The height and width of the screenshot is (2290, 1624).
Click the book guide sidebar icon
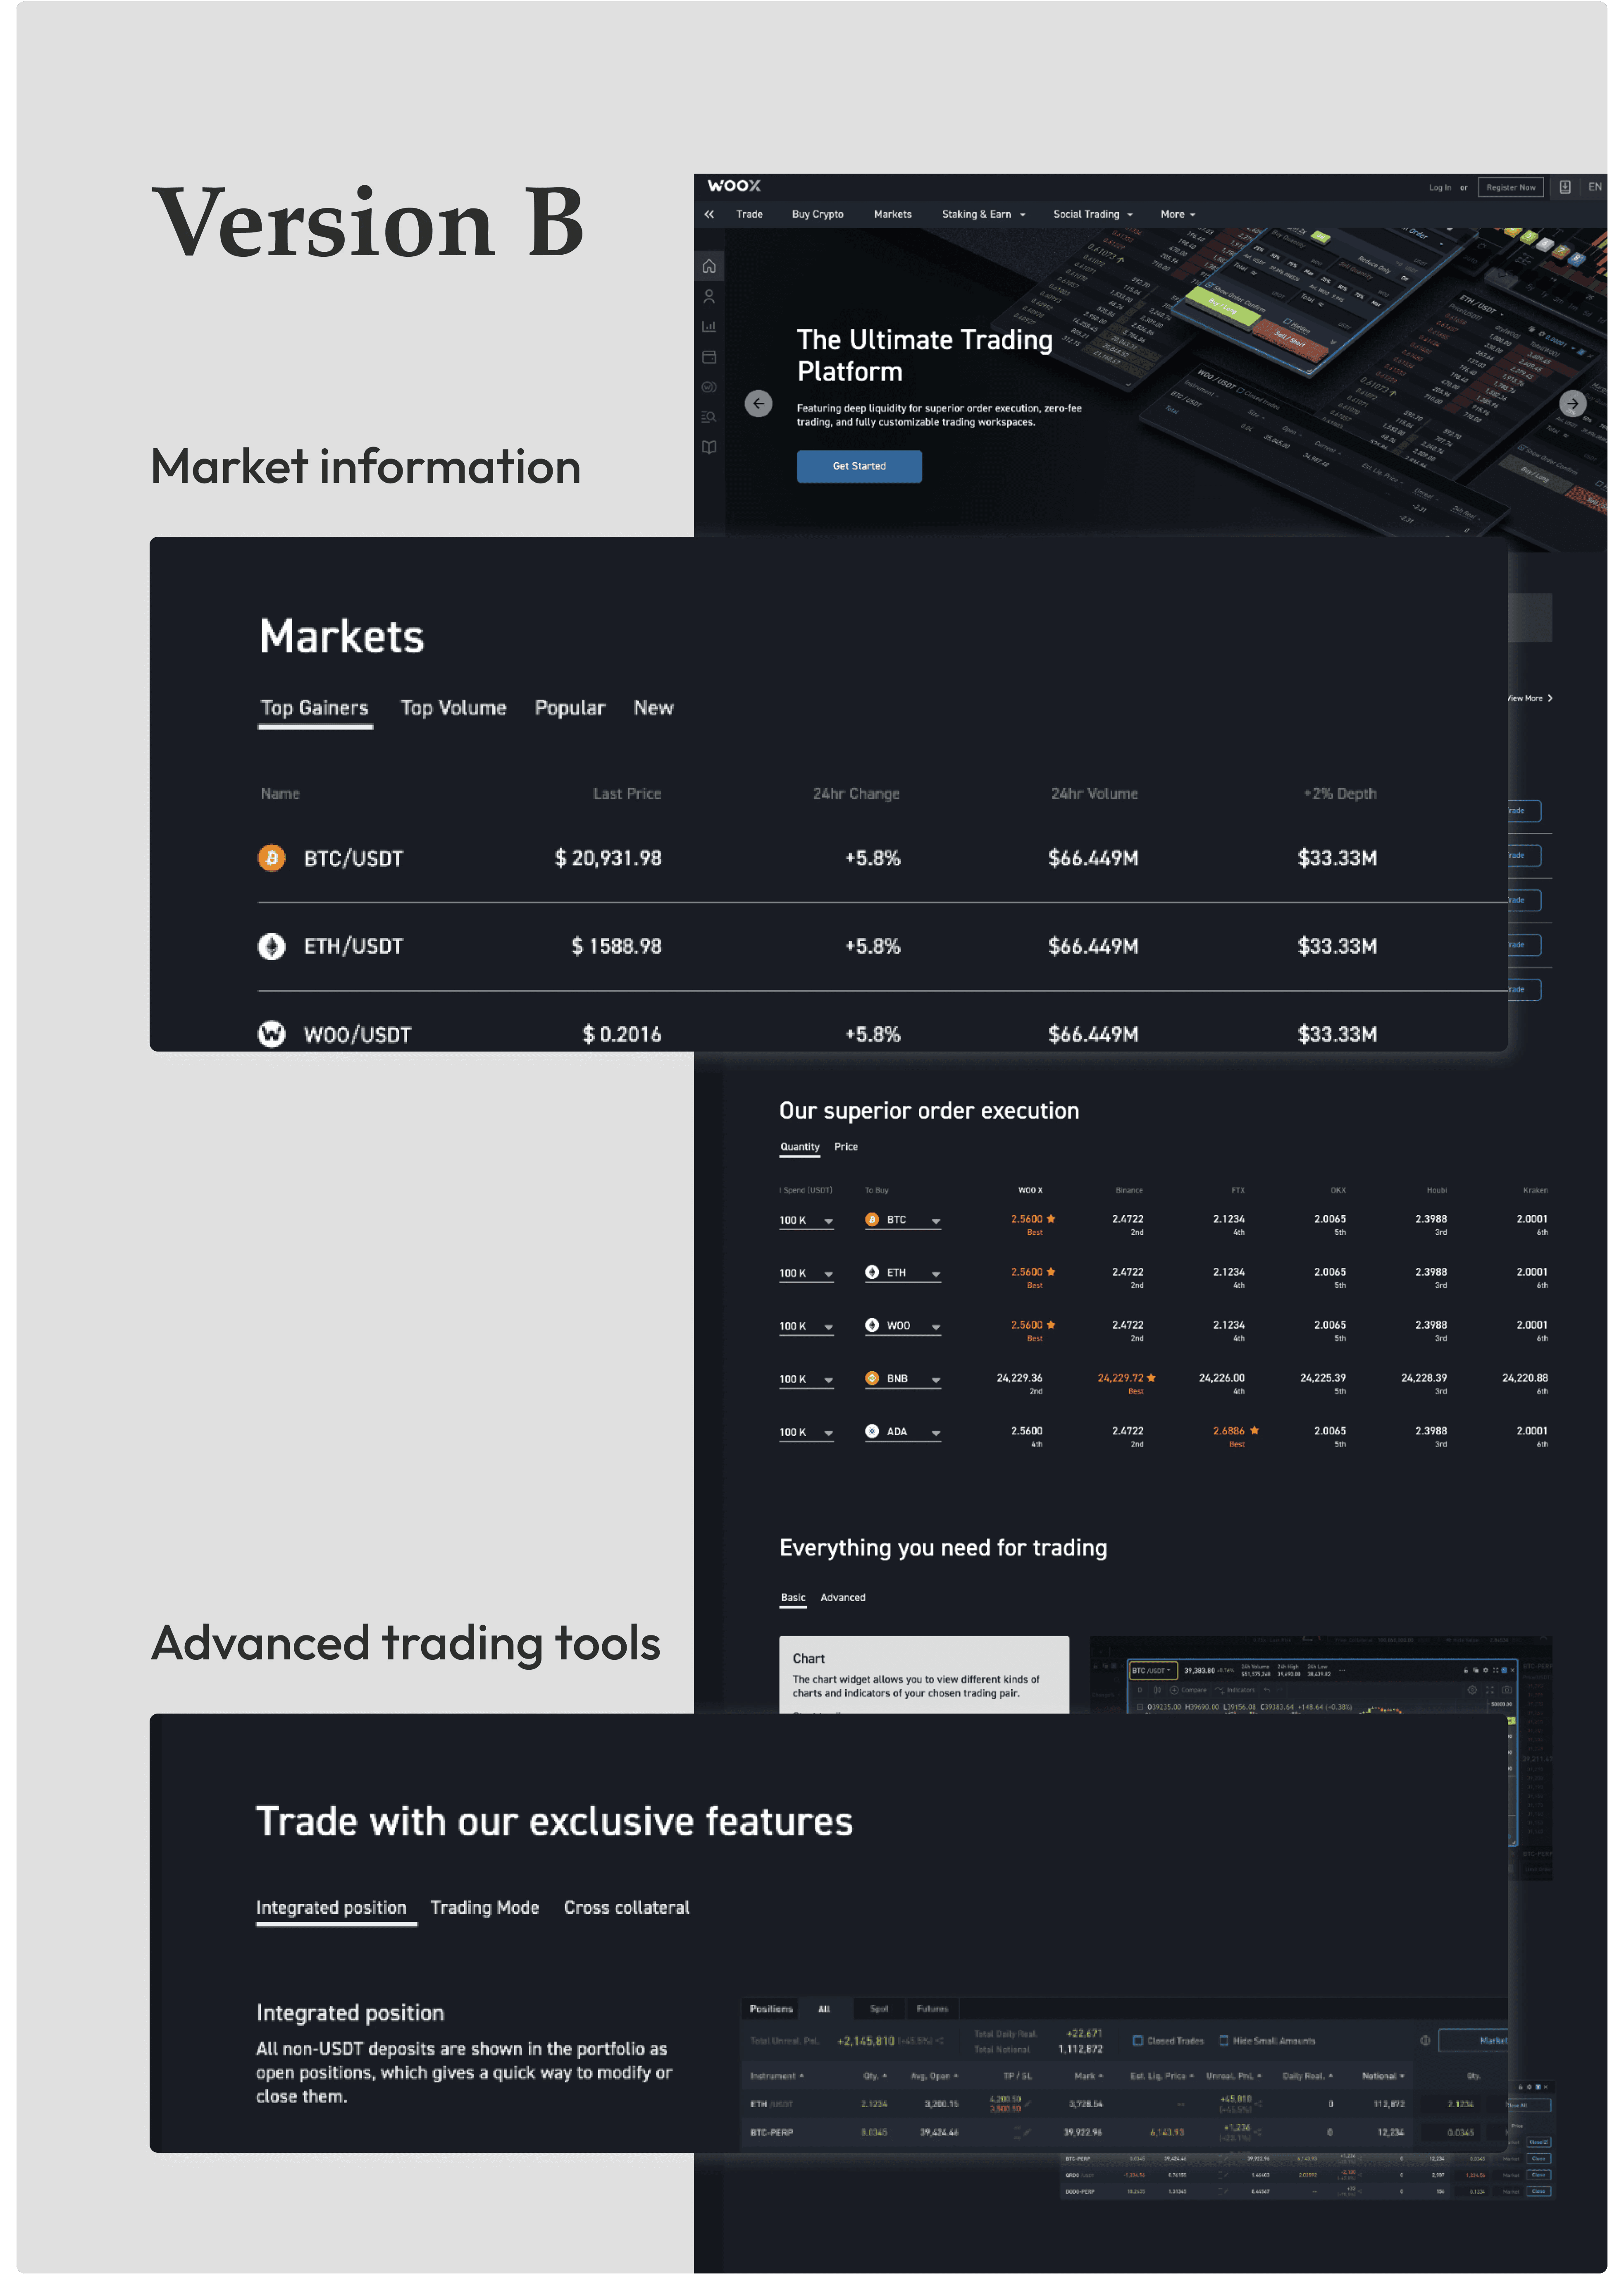tap(709, 447)
